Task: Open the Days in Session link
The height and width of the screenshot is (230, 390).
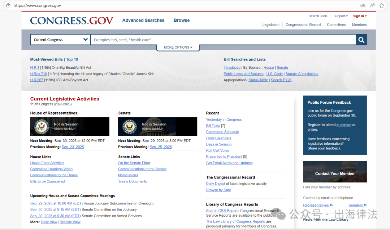Action: pyautogui.click(x=218, y=144)
